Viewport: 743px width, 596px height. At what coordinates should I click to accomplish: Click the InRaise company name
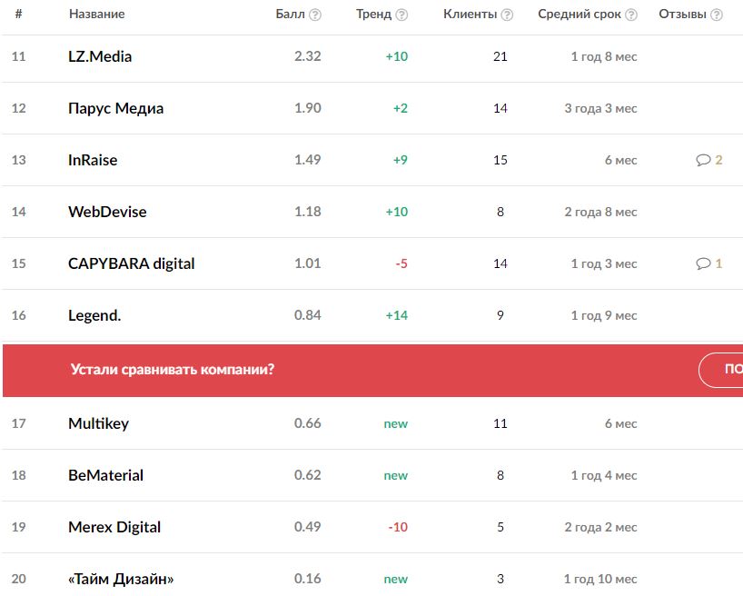tap(93, 160)
